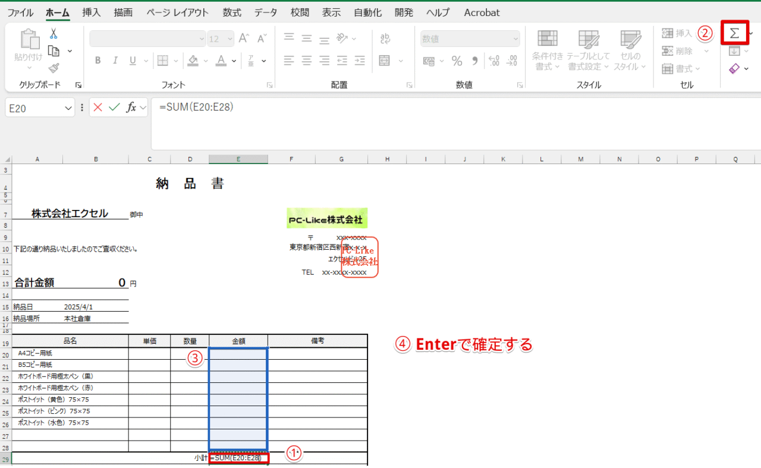
Task: Click the Orientation (text angle) icon
Action: point(342,39)
